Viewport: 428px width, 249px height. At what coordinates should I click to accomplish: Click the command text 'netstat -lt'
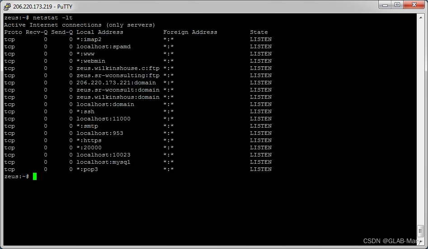pos(53,18)
